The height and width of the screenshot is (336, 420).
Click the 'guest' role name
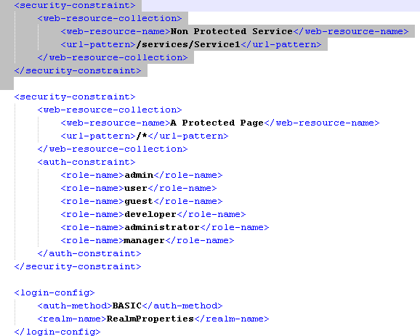click(x=139, y=201)
